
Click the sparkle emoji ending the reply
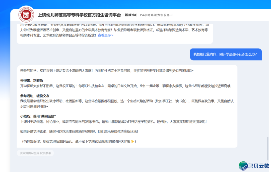(132, 141)
